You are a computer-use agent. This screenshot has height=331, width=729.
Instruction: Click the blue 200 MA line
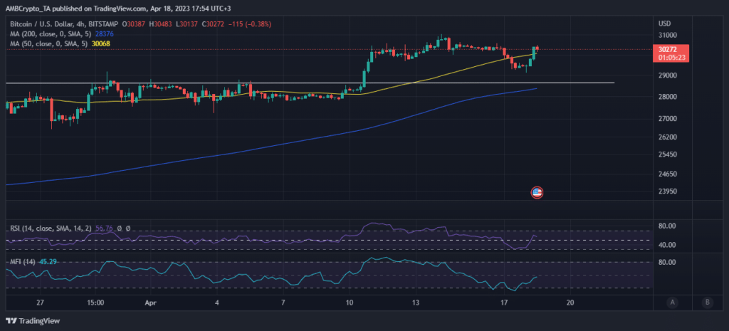[x=285, y=145]
